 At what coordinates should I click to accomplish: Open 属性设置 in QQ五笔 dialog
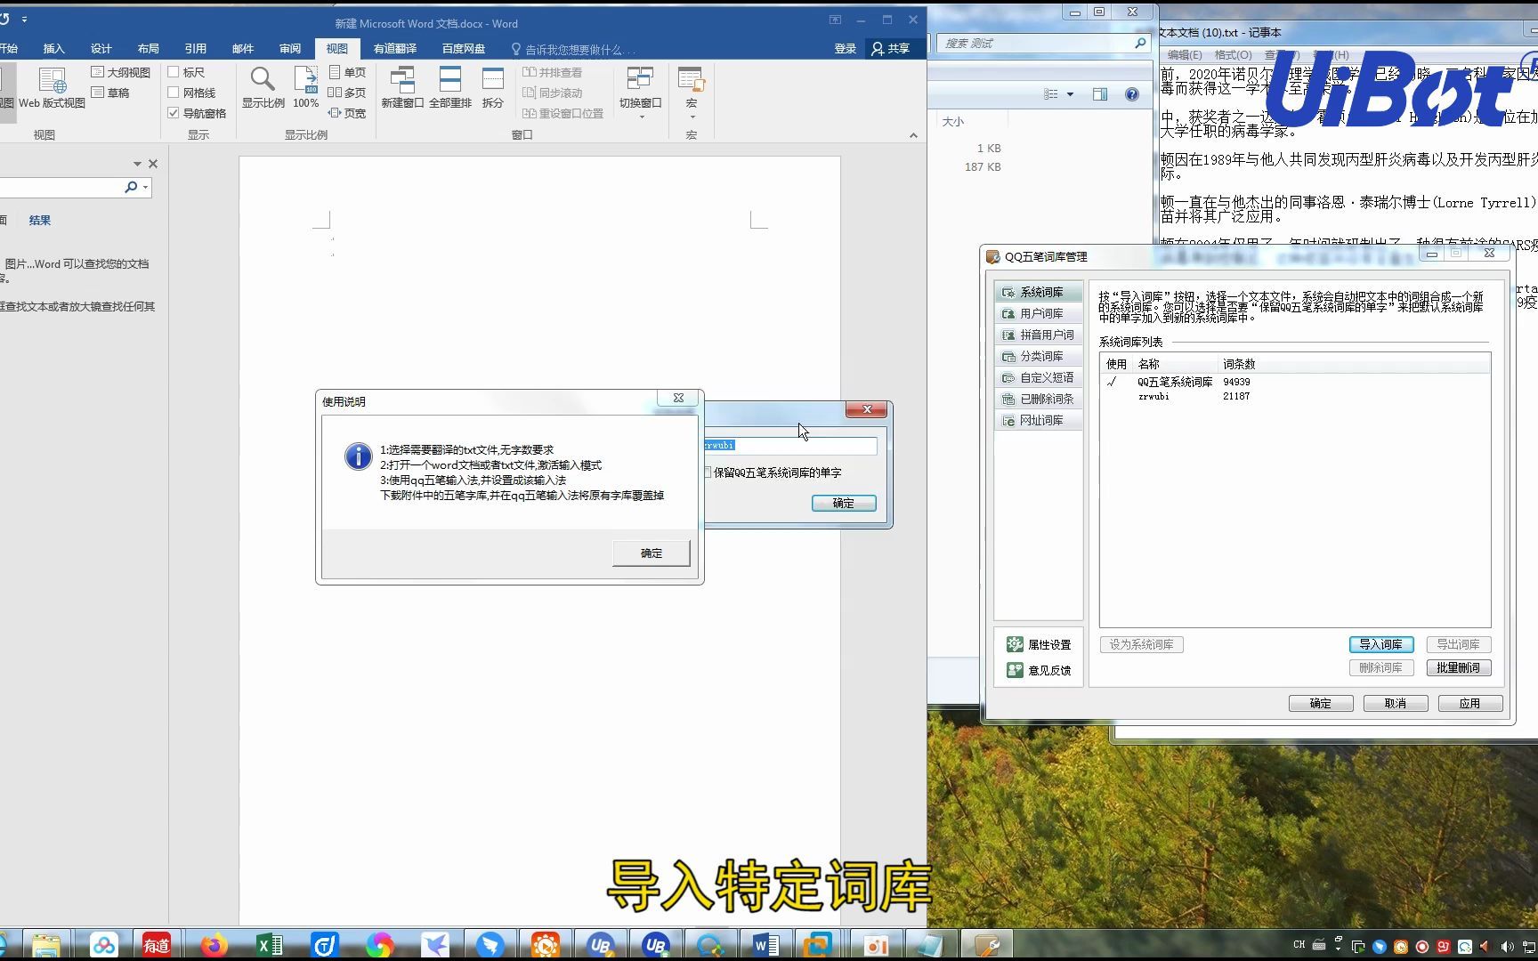[1040, 644]
